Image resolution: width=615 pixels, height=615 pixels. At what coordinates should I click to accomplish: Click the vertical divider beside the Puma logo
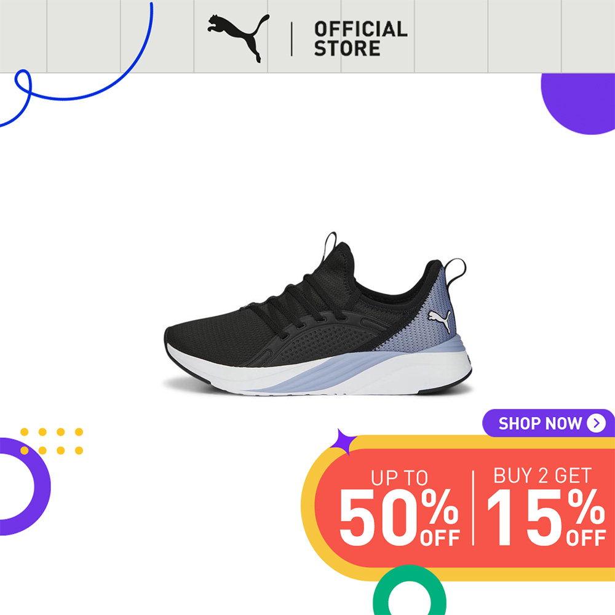click(x=292, y=39)
